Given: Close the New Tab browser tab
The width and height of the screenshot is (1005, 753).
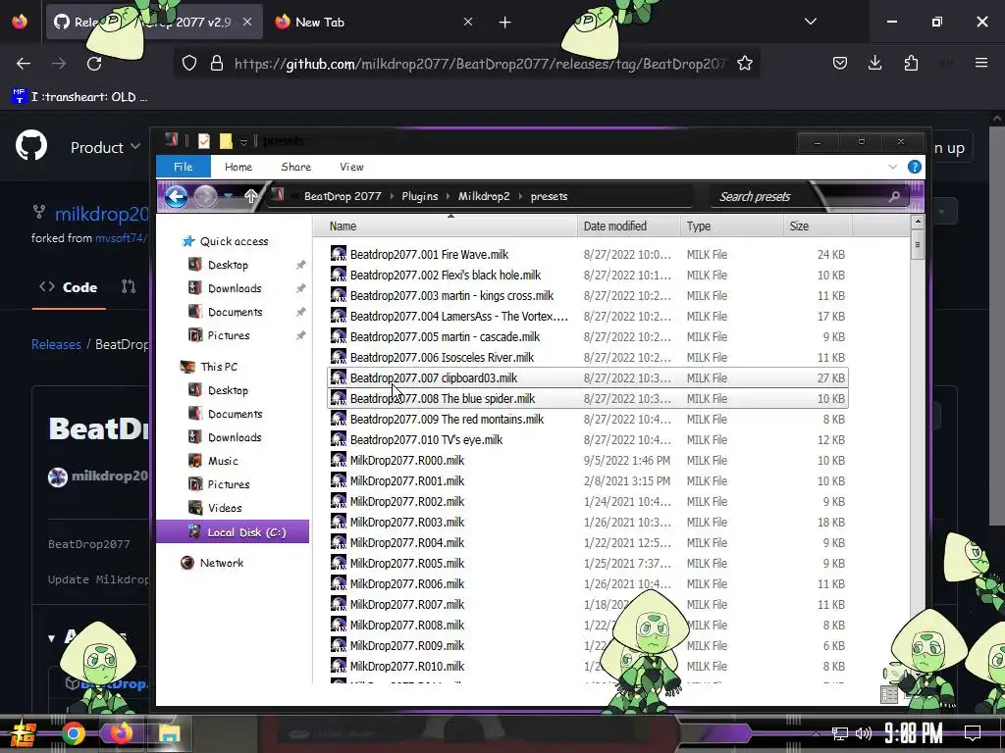Looking at the screenshot, I should pos(468,23).
